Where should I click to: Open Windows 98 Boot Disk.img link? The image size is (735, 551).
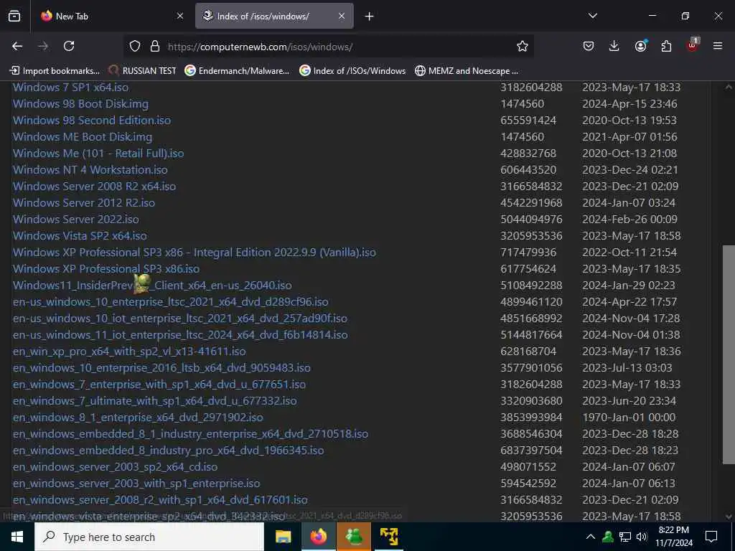point(80,104)
